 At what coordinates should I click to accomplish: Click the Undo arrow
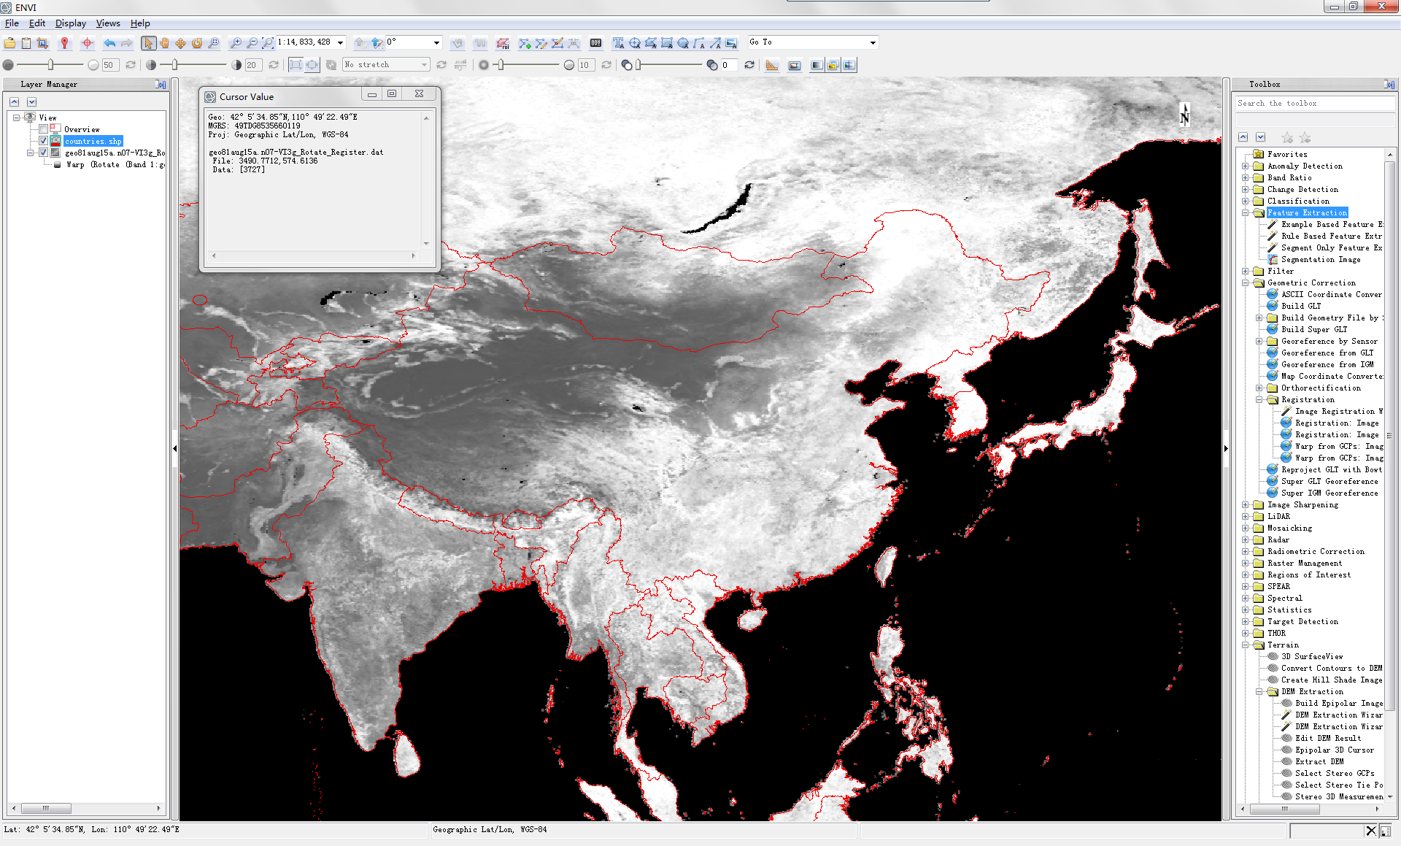[x=109, y=43]
